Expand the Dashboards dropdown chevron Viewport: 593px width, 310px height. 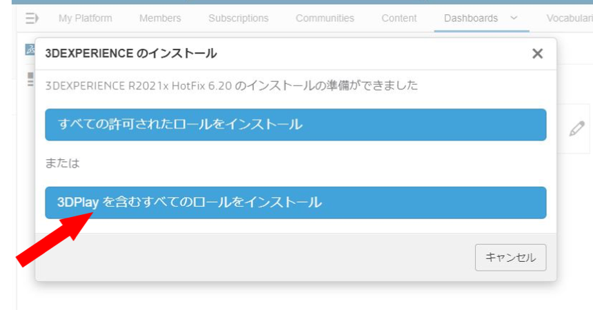pyautogui.click(x=514, y=18)
